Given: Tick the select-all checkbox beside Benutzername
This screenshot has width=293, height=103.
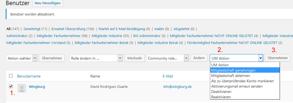Looking at the screenshot, I should coord(11,76).
